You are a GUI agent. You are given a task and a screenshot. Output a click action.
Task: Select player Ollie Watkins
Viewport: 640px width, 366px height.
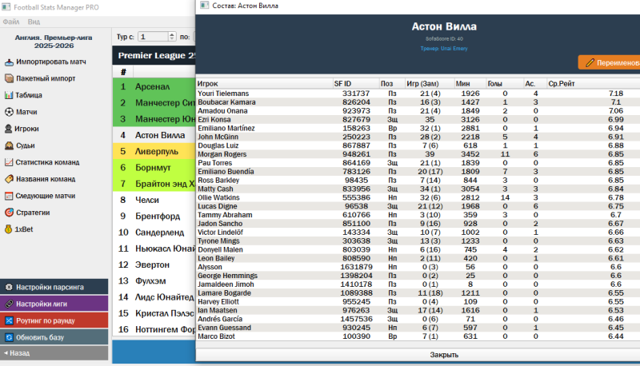coord(418,197)
